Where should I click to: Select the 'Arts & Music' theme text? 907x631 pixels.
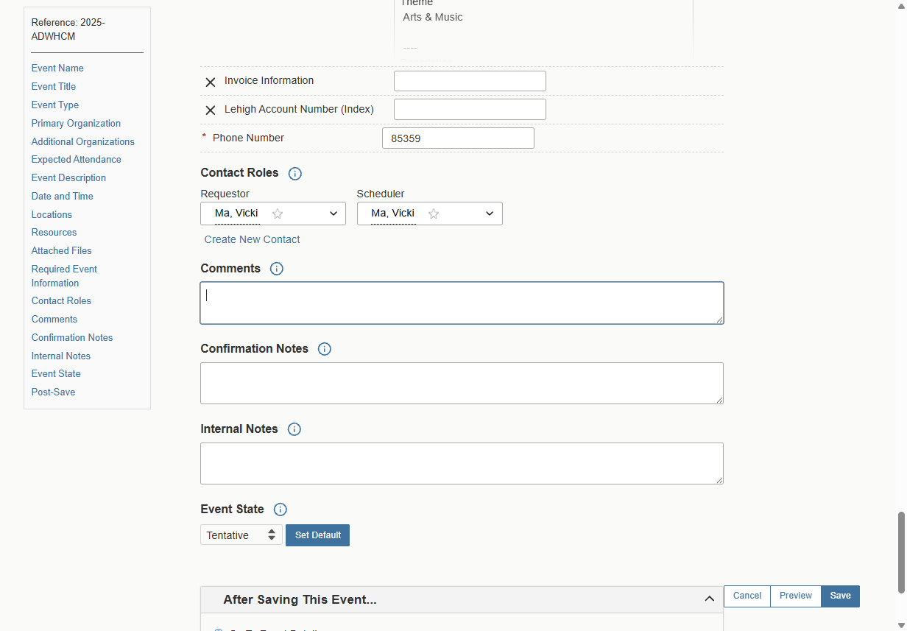pos(433,17)
